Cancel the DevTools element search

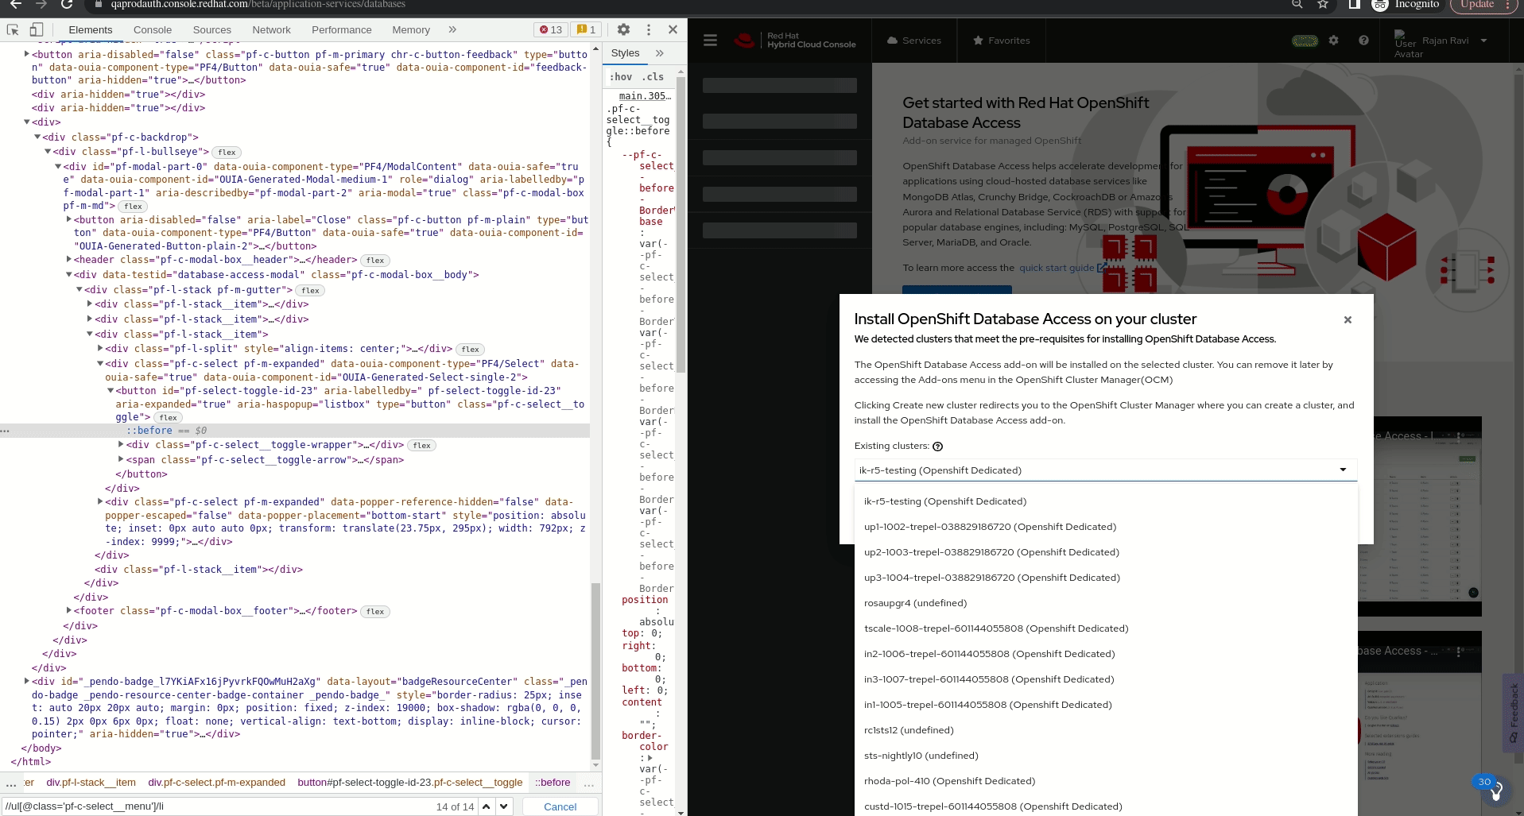click(x=560, y=806)
